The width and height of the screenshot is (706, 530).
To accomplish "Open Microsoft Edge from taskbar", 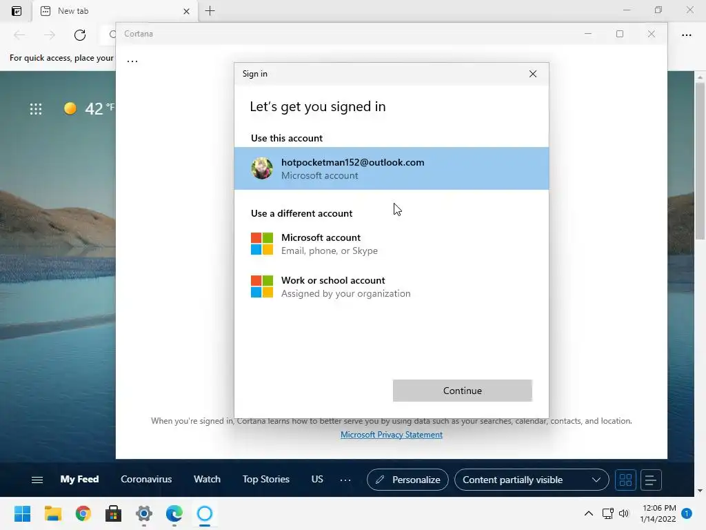I will (x=174, y=513).
